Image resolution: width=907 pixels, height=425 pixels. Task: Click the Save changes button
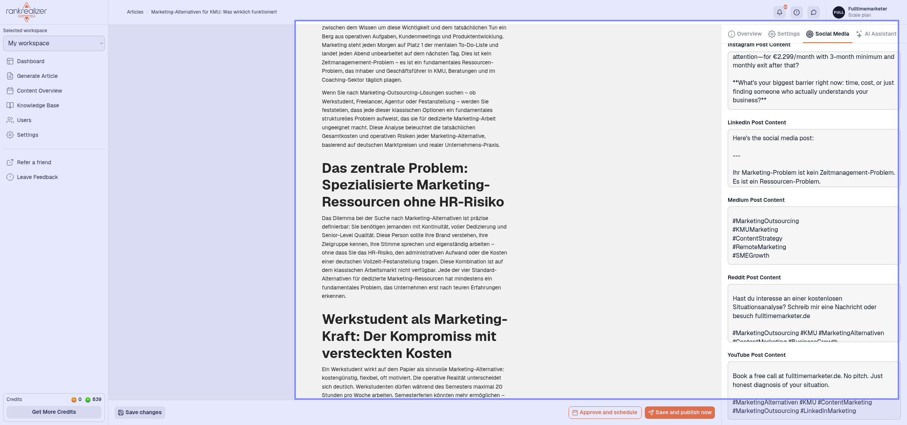[x=140, y=412]
